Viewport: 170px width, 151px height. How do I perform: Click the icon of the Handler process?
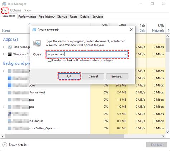click(x=10, y=121)
